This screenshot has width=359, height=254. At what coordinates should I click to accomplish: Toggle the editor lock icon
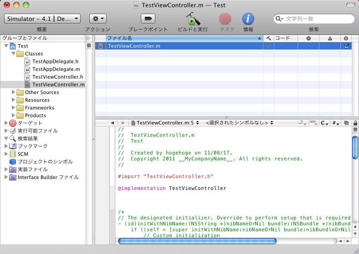point(355,123)
